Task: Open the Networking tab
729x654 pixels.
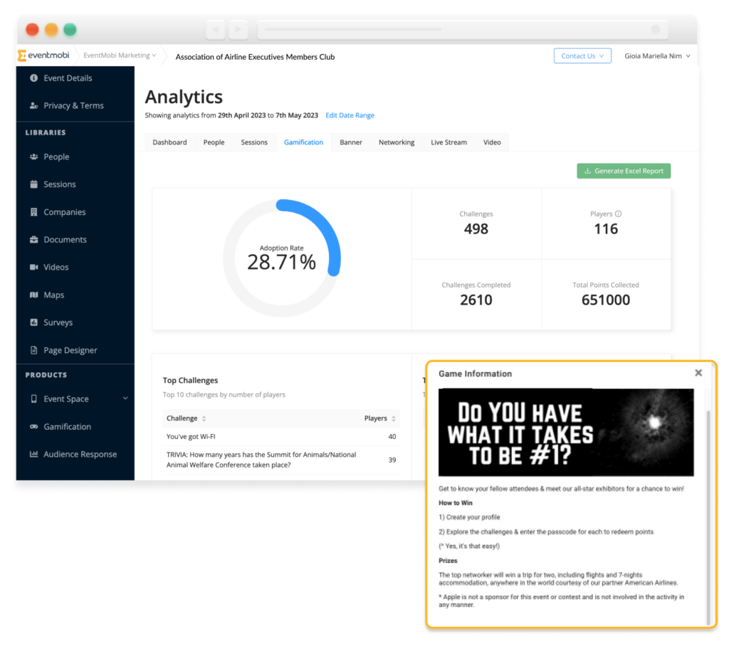Action: tap(397, 142)
